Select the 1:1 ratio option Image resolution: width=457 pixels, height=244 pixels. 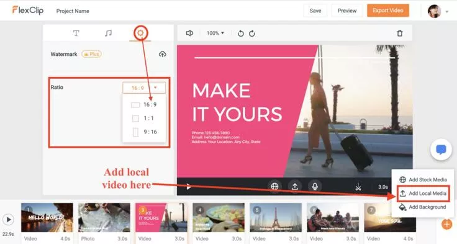143,118
